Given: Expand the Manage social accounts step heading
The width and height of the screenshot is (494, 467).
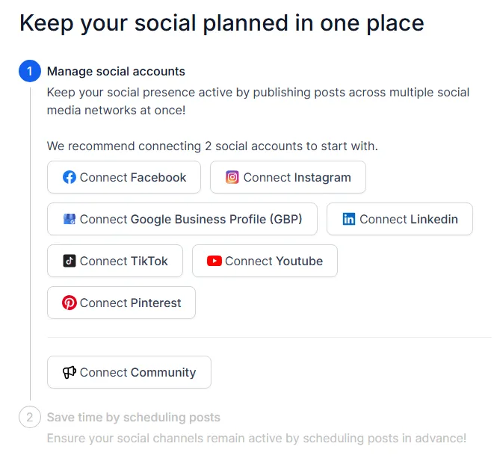Looking at the screenshot, I should tap(116, 72).
